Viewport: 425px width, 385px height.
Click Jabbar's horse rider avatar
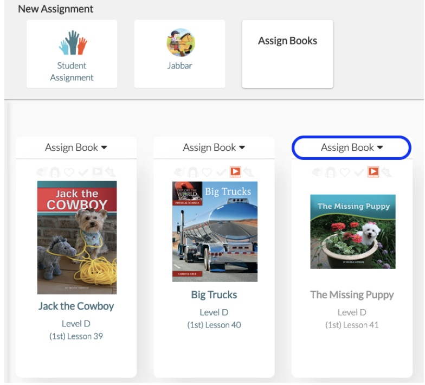coord(181,42)
